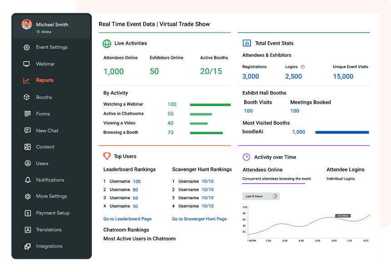Click the Translations letter icon

pos(27,230)
